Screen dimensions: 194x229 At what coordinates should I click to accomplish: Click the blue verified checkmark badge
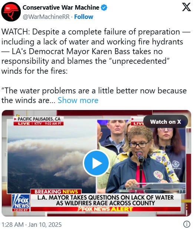click(104, 7)
